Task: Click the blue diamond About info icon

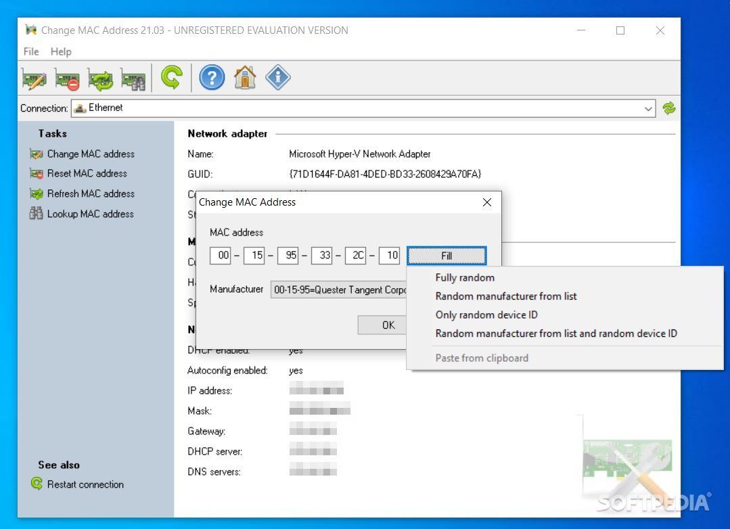Action: point(278,77)
